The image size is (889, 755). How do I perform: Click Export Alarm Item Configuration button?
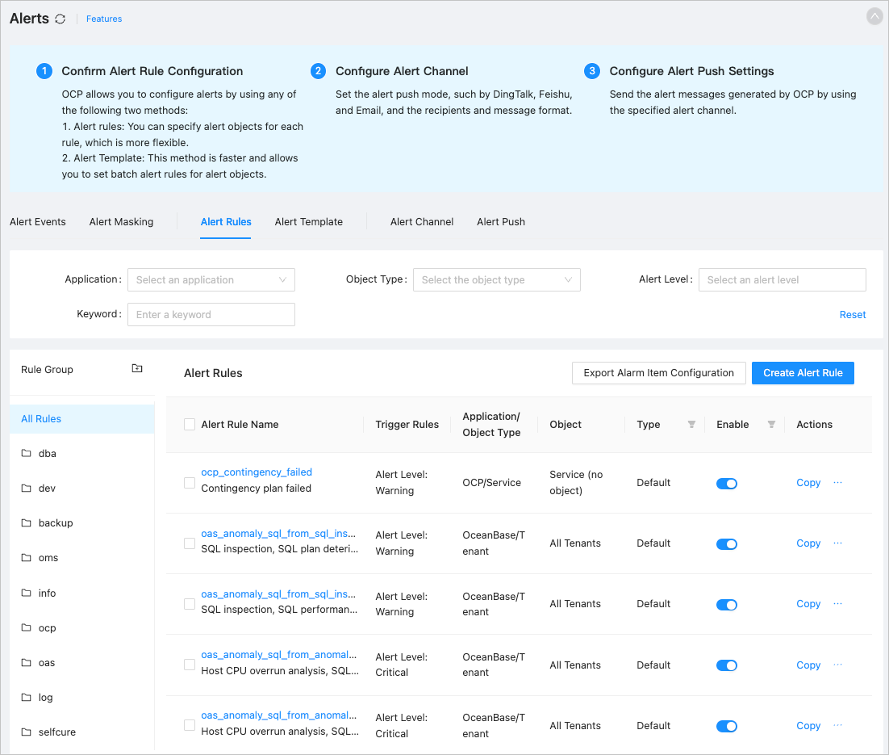pos(658,373)
